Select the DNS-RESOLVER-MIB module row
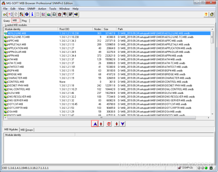218x172 pixels. (x=107, y=97)
